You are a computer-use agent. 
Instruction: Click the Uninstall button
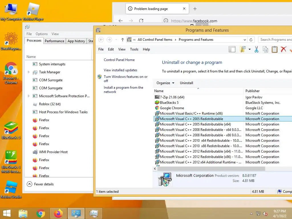coord(186,83)
